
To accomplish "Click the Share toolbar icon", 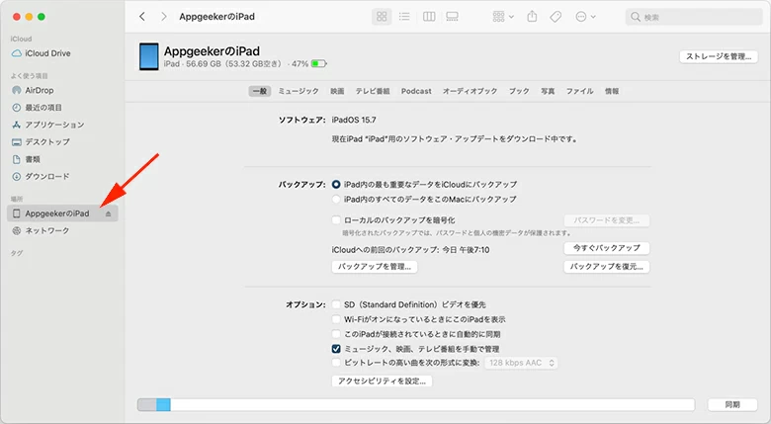I will 532,17.
